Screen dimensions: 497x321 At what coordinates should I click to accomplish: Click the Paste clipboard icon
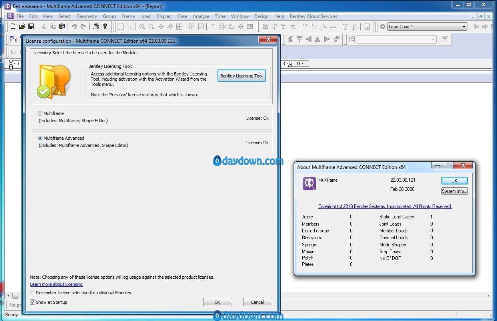[x=62, y=27]
